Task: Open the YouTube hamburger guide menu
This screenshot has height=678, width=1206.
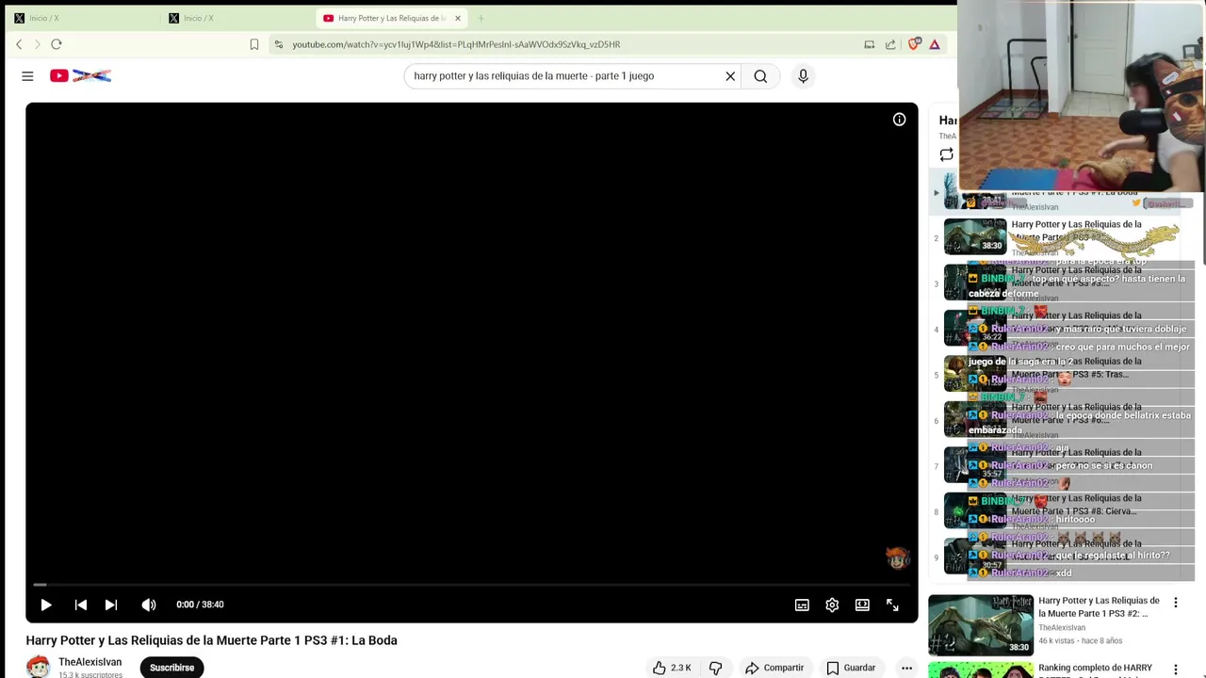Action: click(x=27, y=76)
